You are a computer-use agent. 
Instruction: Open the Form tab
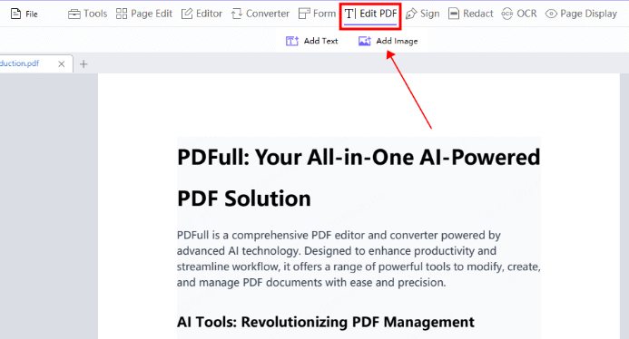[x=318, y=14]
